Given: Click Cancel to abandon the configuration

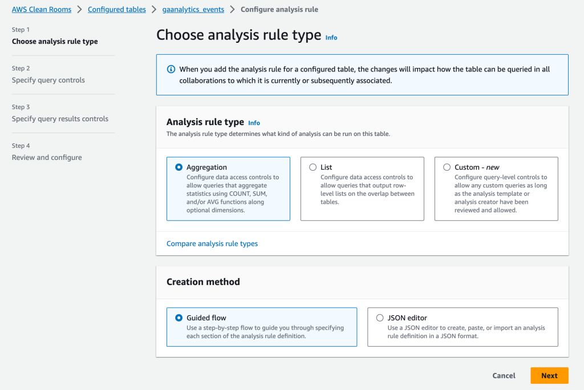Looking at the screenshot, I should click(503, 375).
